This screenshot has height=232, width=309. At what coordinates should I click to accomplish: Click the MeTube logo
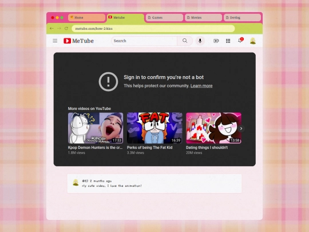(78, 41)
